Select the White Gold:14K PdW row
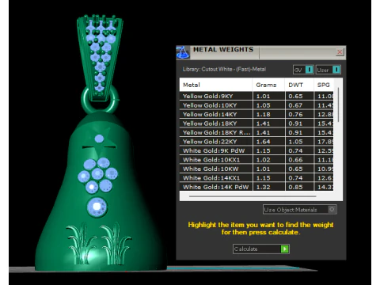This screenshot has width=380, height=285. (256, 187)
